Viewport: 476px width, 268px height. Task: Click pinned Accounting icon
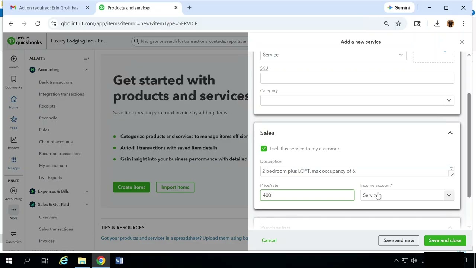(13, 191)
